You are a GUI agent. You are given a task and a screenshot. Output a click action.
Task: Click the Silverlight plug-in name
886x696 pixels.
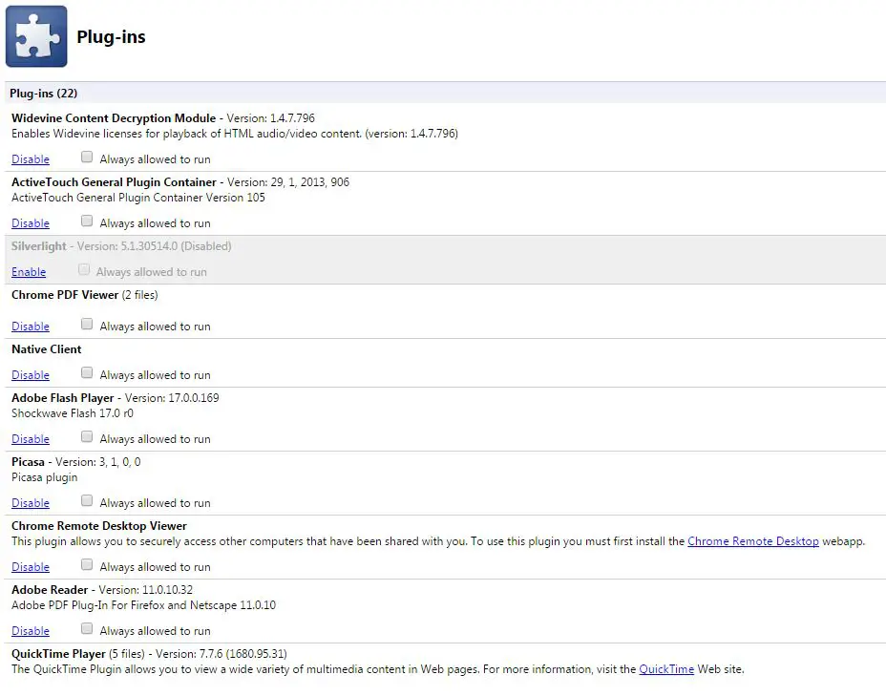(x=39, y=246)
